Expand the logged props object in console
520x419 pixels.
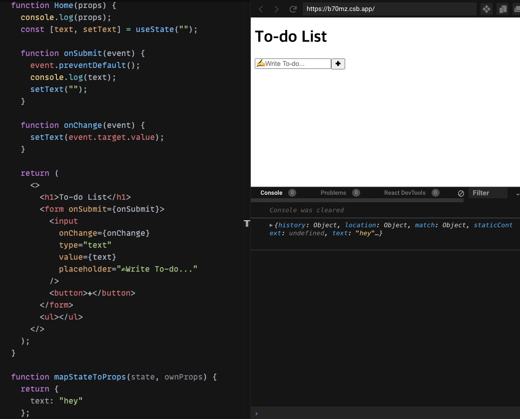click(x=271, y=225)
